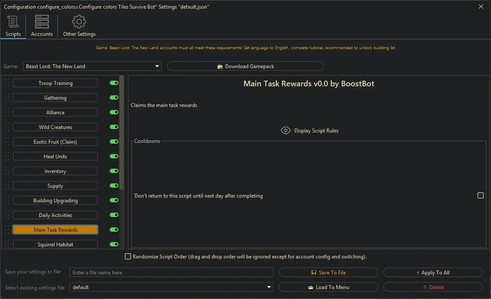491x299 pixels.
Task: Click the Other Settings gear icon
Action: click(x=79, y=21)
